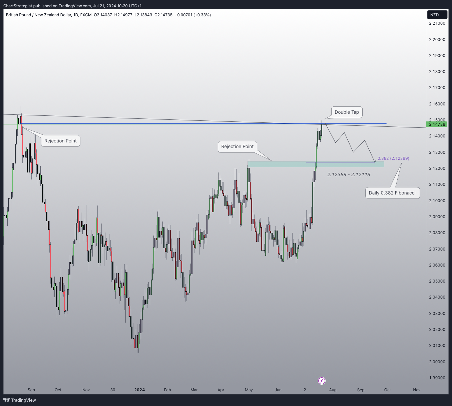The image size is (452, 406).
Task: Click the 2.00000 price axis label
Action: click(437, 362)
